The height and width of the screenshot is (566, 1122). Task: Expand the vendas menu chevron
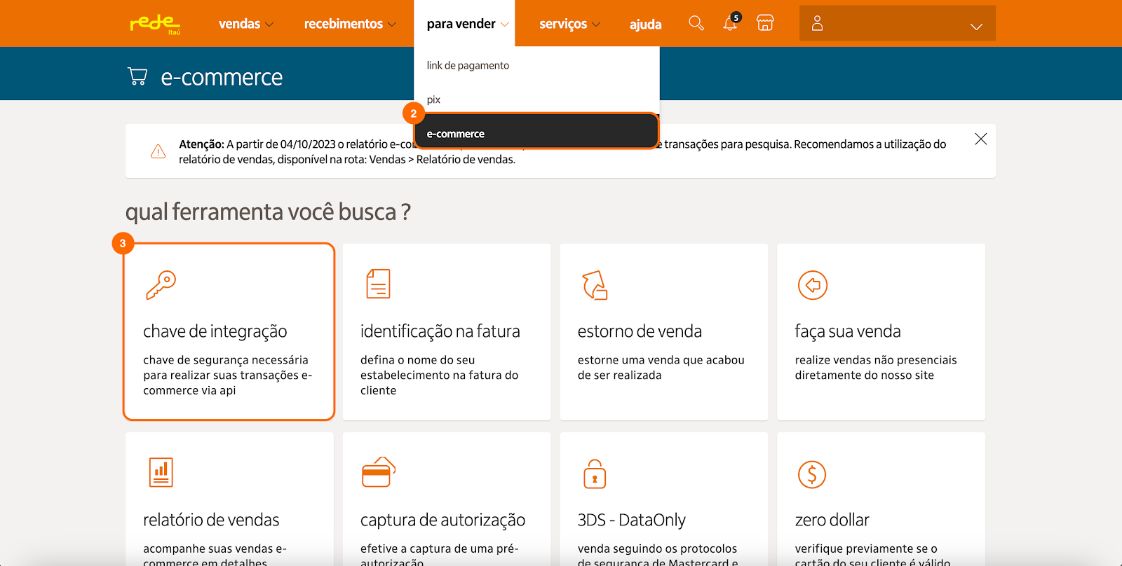269,25
